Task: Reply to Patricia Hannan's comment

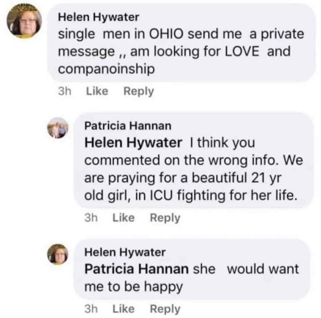Action: tap(165, 218)
